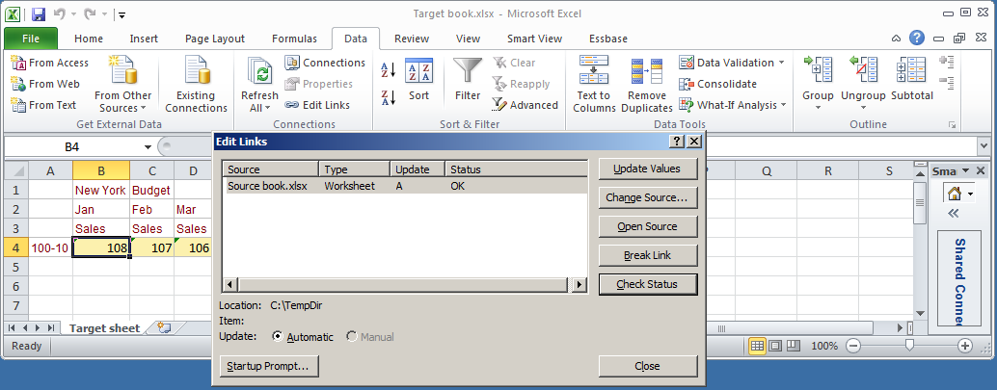Switch to Page Layout tab

(x=215, y=39)
